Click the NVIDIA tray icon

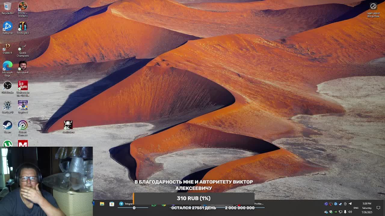[x=336, y=212]
